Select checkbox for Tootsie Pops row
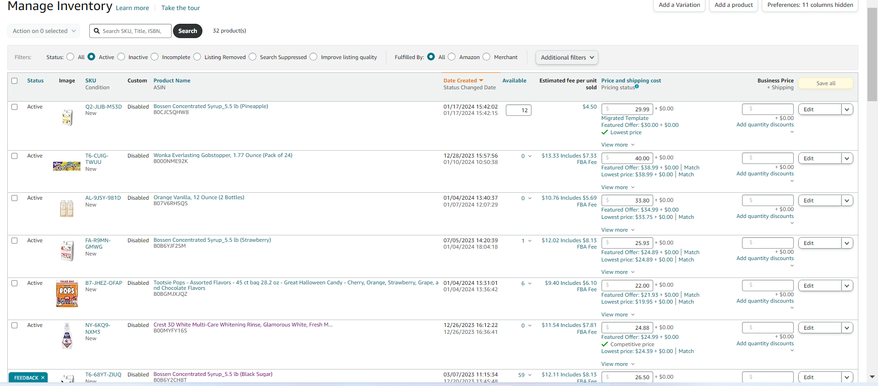878x386 pixels. tap(15, 283)
